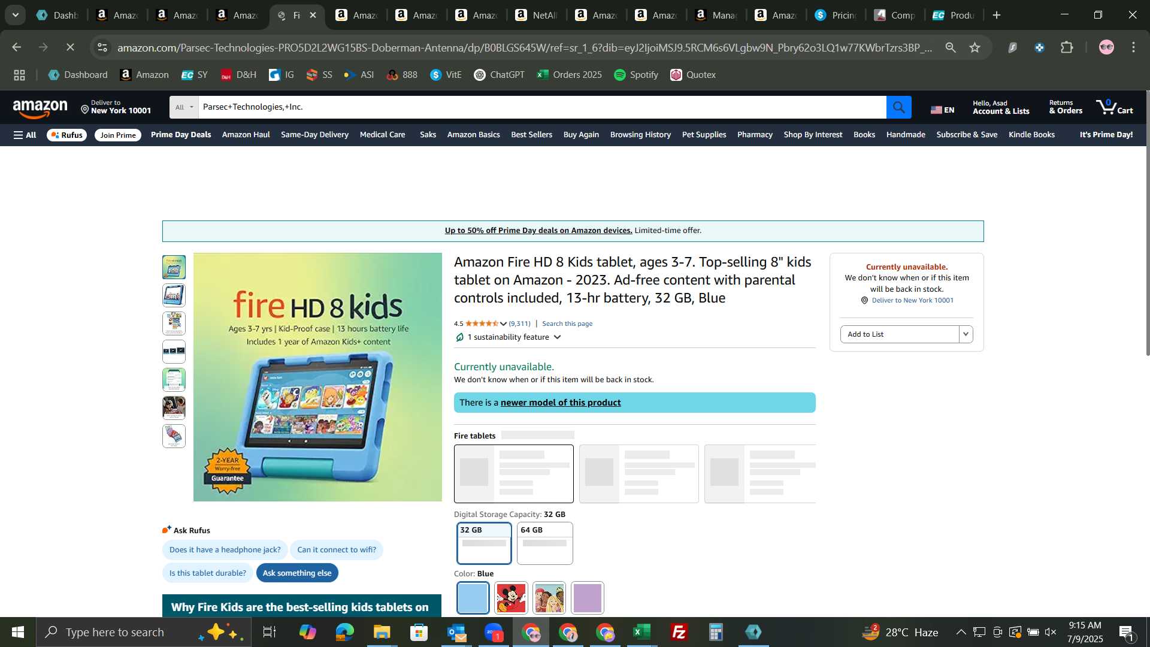Stop page loading in browser toolbar
This screenshot has height=647, width=1150.
(70, 47)
